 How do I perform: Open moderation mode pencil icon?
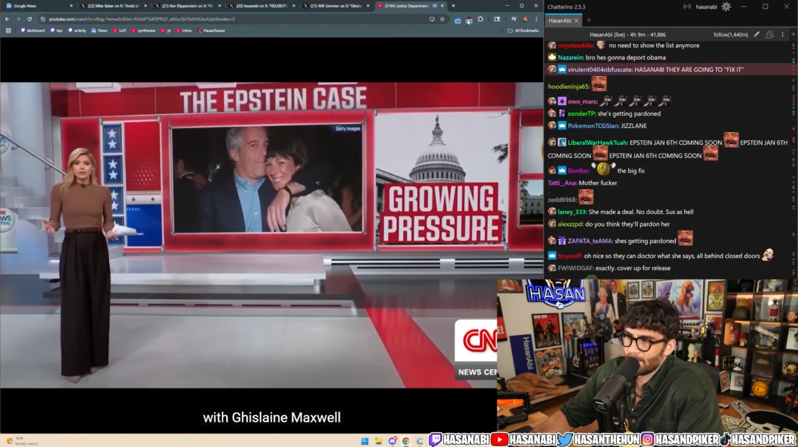[757, 35]
